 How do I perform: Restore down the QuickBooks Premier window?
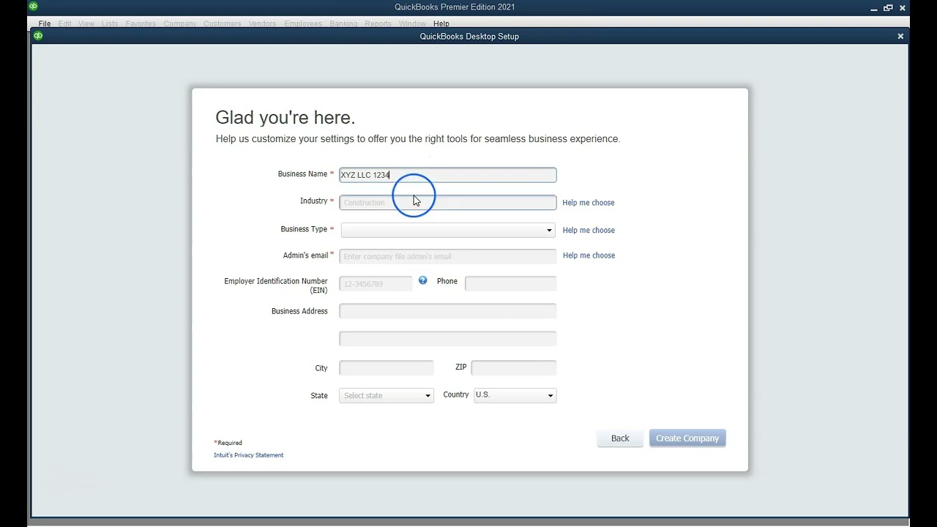(x=888, y=8)
